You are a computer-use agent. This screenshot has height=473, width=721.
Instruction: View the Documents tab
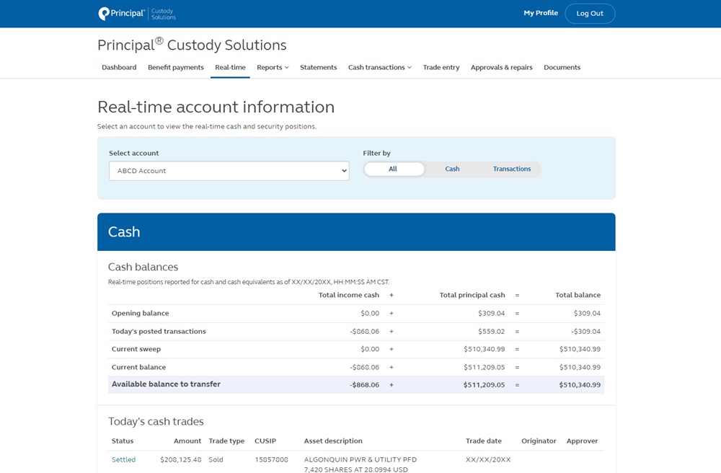[562, 67]
